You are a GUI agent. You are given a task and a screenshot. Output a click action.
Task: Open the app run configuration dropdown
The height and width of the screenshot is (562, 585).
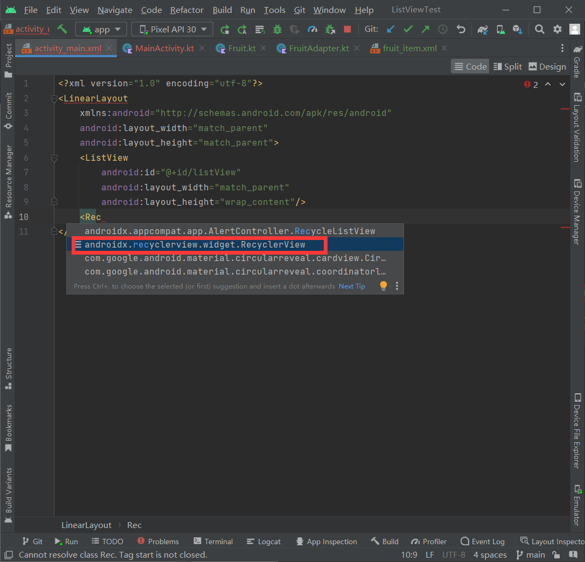point(101,30)
